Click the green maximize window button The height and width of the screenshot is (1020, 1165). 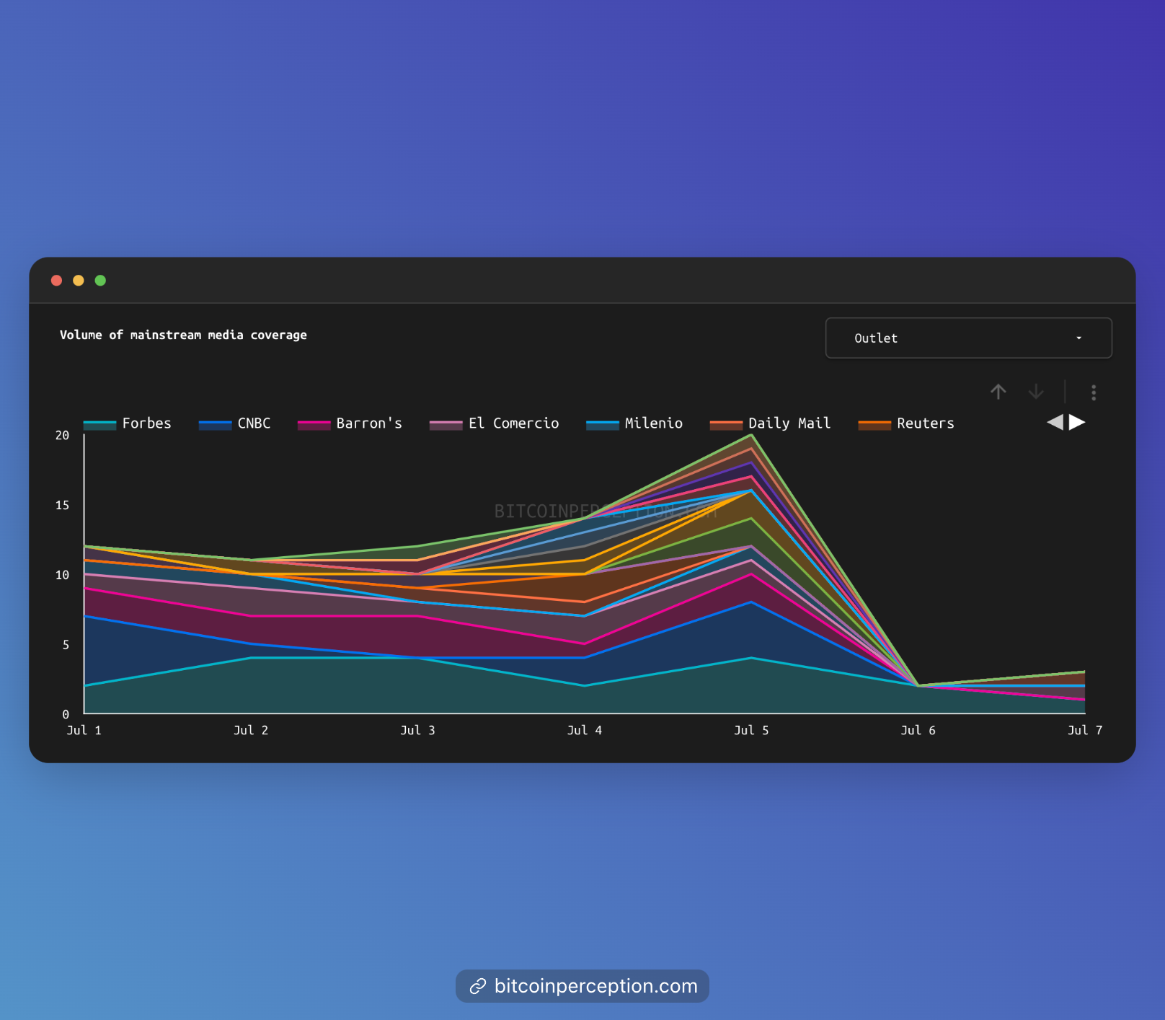click(x=100, y=281)
